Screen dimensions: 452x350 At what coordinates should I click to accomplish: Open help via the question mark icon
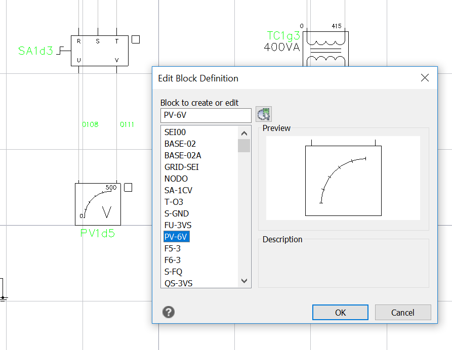[x=169, y=312]
